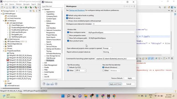The image size is (177, 99).
Task: Click the Collapse All icon in Package Explorer
Action: click(x=31, y=11)
